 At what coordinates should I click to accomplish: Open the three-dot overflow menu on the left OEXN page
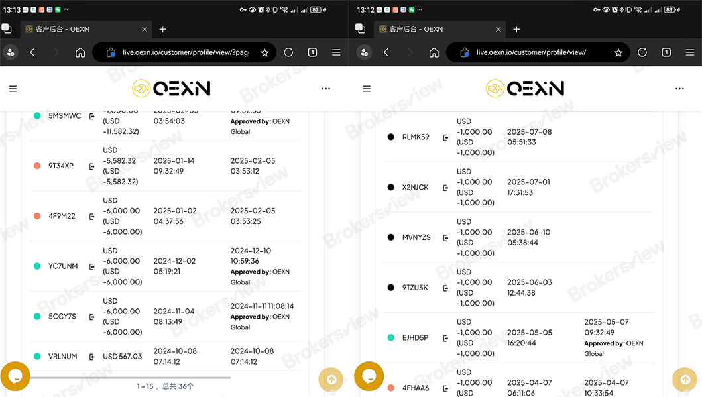pos(325,88)
